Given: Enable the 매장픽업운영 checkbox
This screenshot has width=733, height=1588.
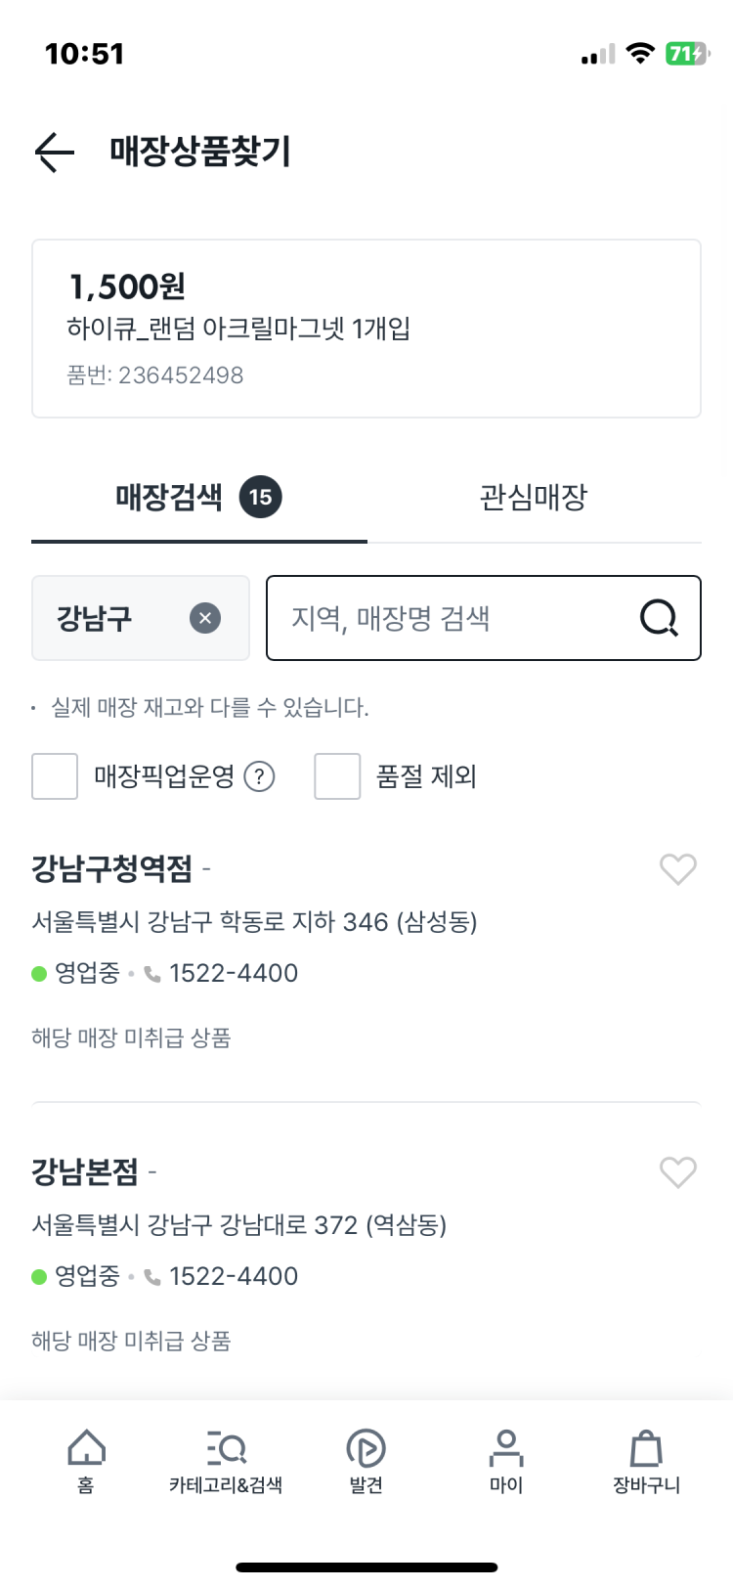Looking at the screenshot, I should click(55, 776).
